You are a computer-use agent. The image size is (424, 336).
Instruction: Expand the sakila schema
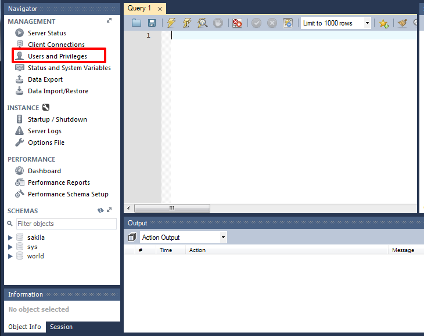(x=10, y=238)
